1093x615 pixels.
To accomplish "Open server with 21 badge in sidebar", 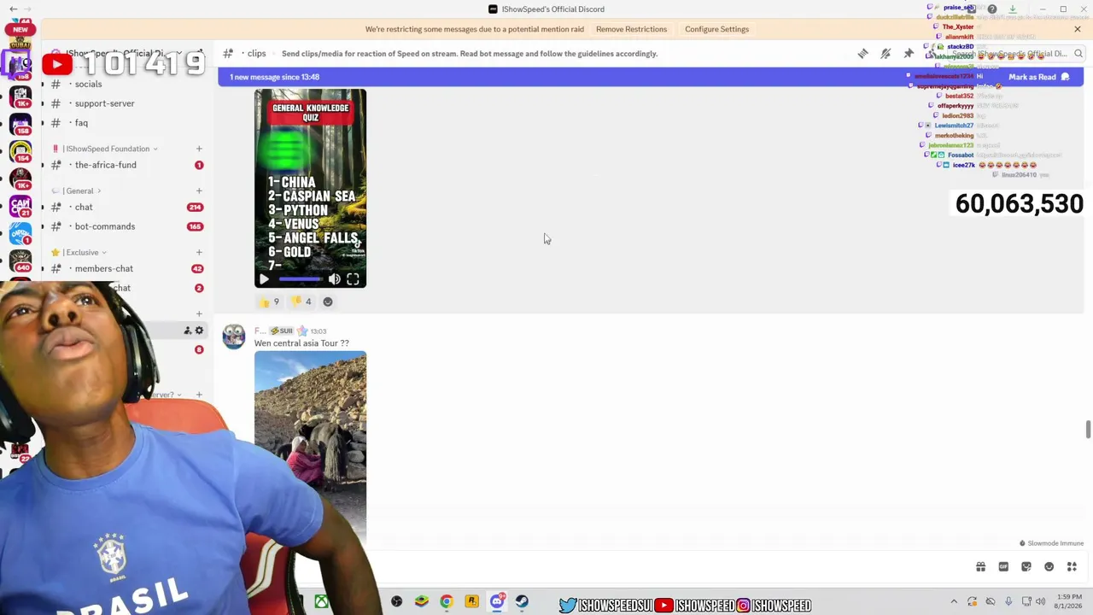I will coord(20,205).
